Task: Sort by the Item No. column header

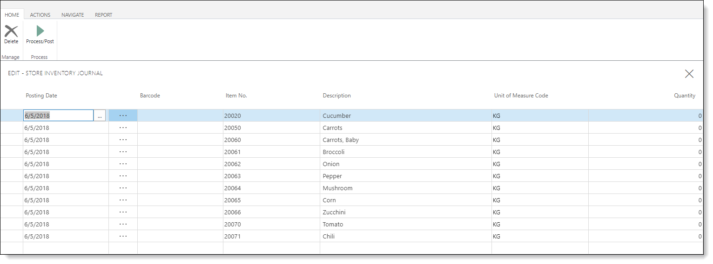Action: pyautogui.click(x=236, y=96)
